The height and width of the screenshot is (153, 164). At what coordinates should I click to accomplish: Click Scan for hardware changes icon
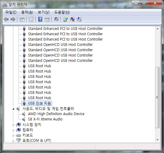(56, 20)
